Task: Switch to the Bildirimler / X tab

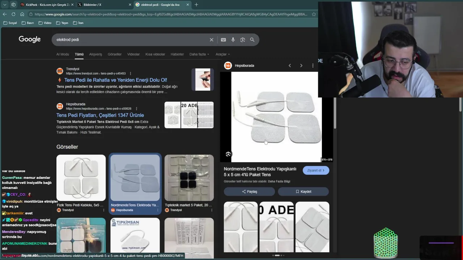Action: pyautogui.click(x=105, y=5)
